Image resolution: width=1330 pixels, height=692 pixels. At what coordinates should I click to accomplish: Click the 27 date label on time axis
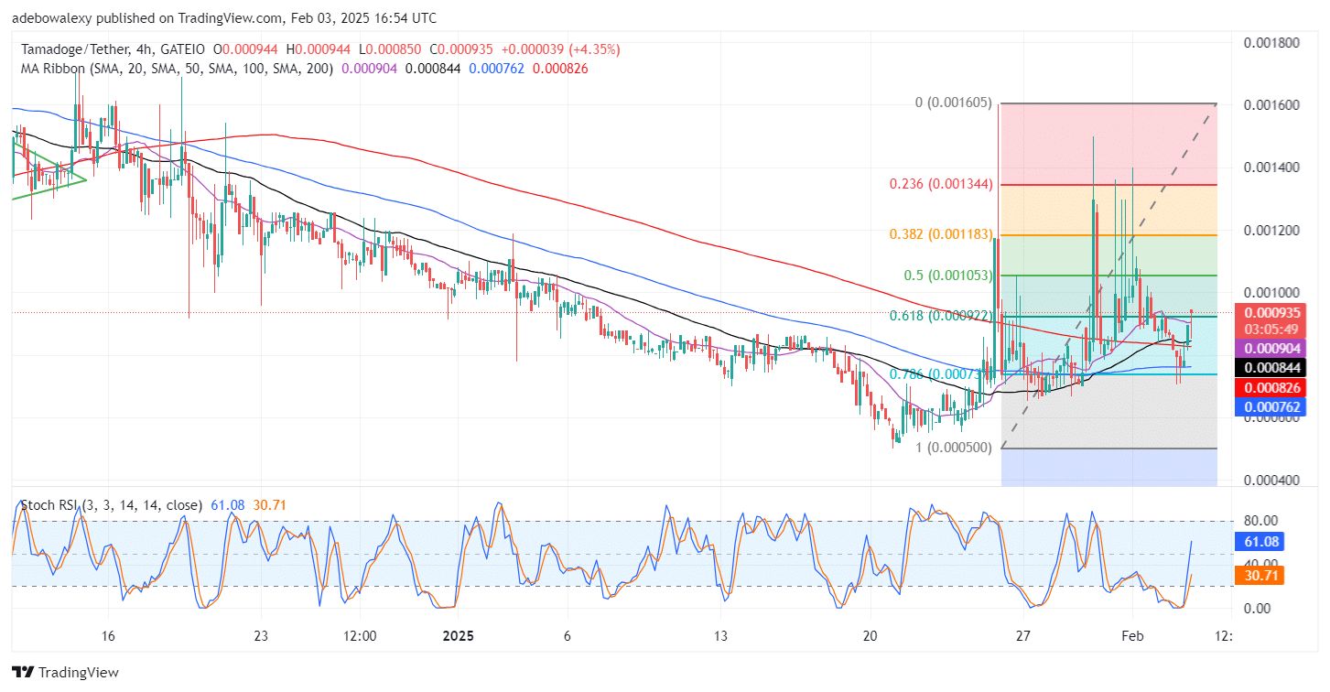point(1023,636)
